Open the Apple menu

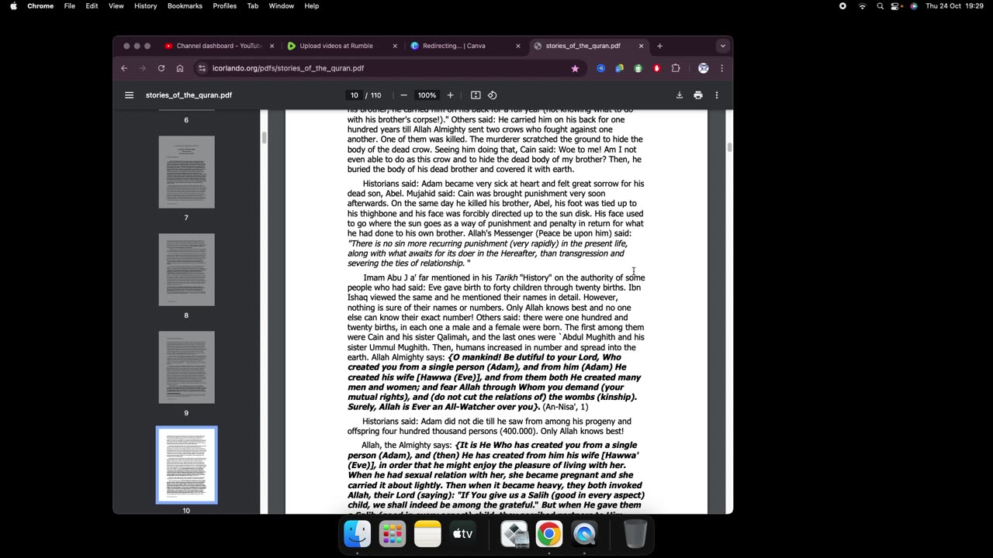tap(13, 6)
